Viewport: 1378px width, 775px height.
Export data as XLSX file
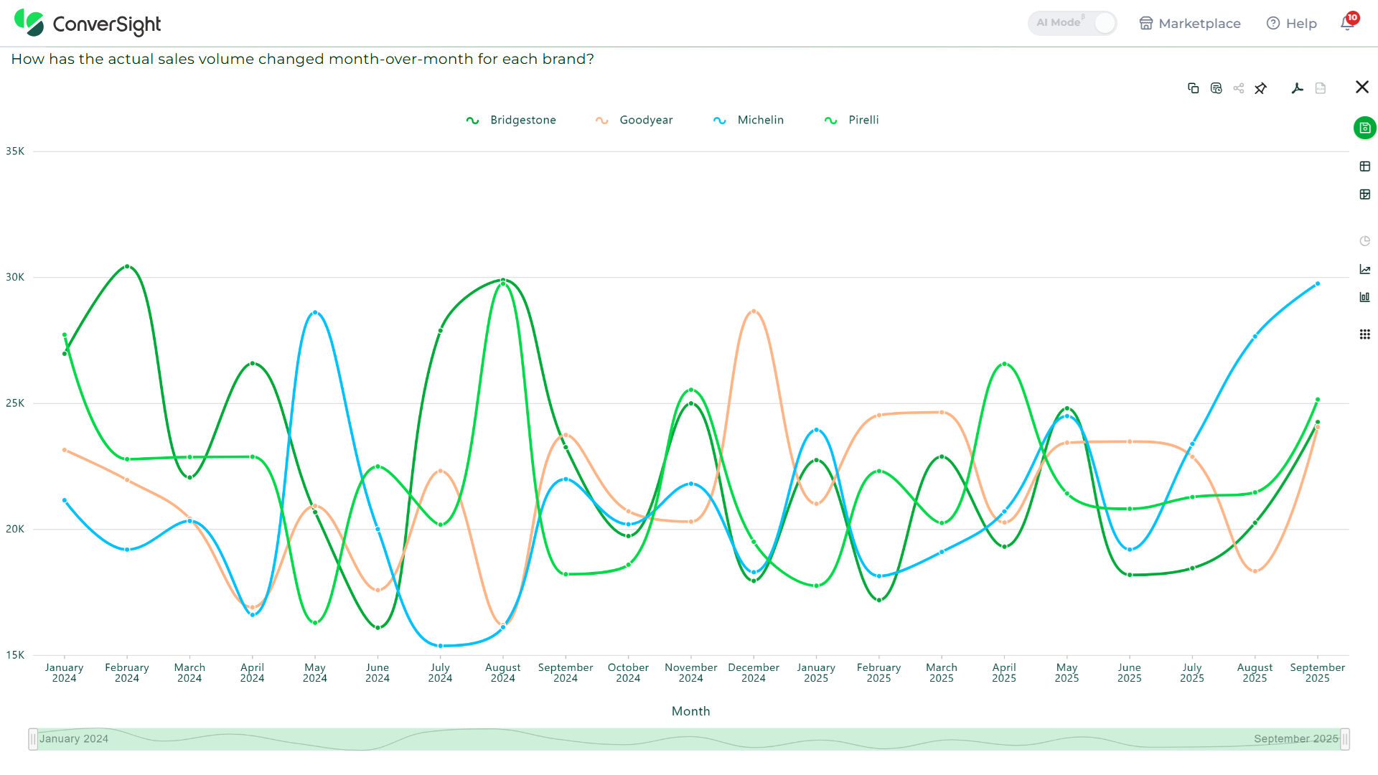[1321, 88]
